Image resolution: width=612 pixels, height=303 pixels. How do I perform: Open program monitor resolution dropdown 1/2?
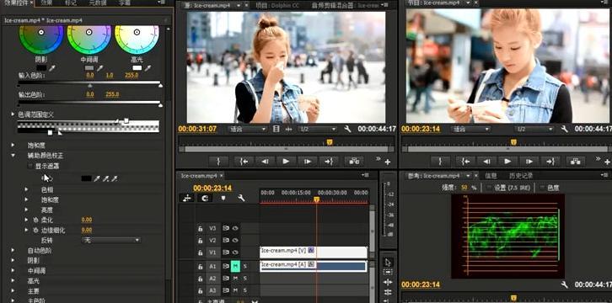click(534, 129)
